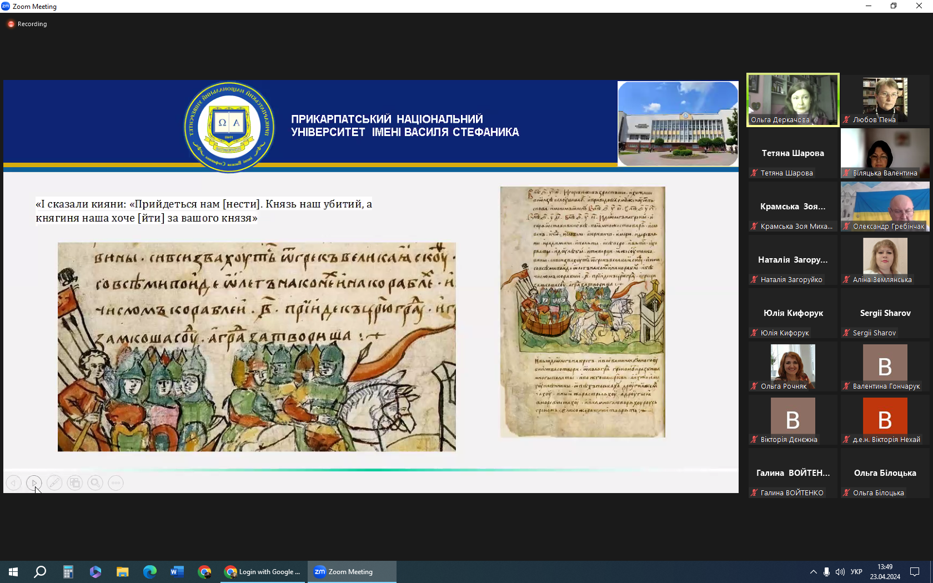Select the Zoom Meeting taskbar button
933x583 pixels.
352,572
